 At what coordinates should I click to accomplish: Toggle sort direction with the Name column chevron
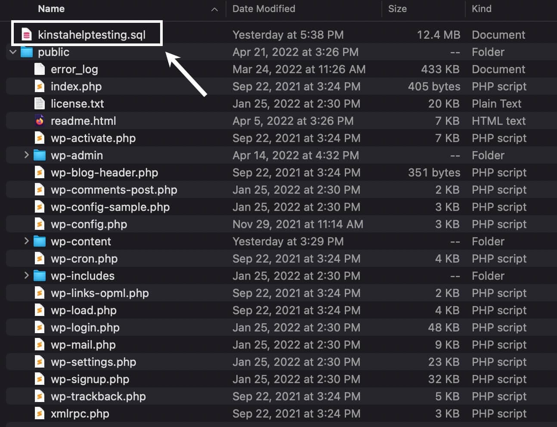click(x=214, y=9)
